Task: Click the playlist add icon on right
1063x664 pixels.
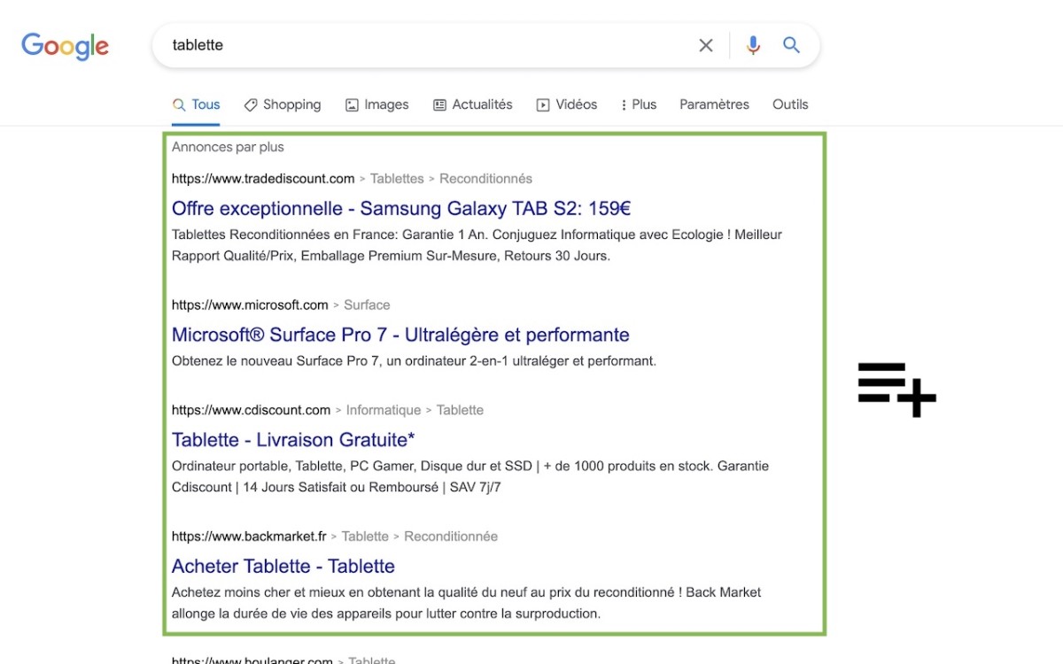Action: (x=896, y=389)
